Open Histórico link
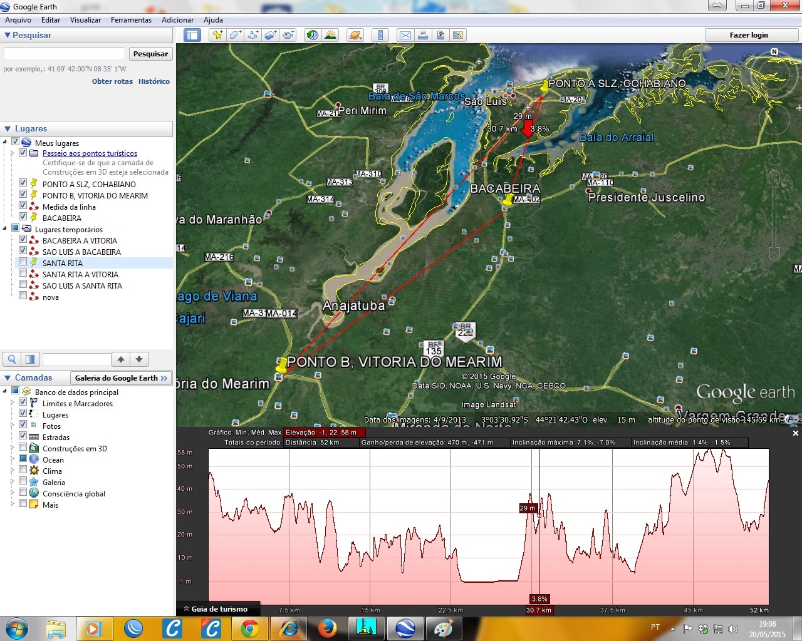 (154, 81)
